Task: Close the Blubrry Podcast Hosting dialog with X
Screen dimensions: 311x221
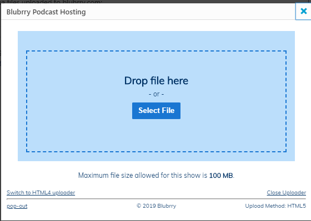Action: coord(303,11)
